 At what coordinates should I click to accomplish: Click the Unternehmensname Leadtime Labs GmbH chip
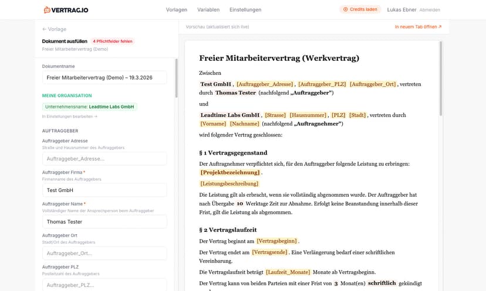coord(90,107)
